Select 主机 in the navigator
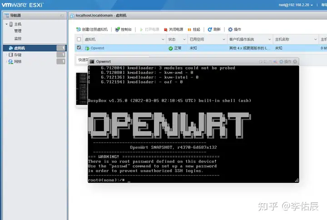Viewport: 327px width, 220px height. point(18,24)
